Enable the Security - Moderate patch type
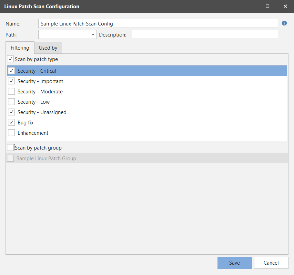This screenshot has width=294, height=275. point(11,91)
